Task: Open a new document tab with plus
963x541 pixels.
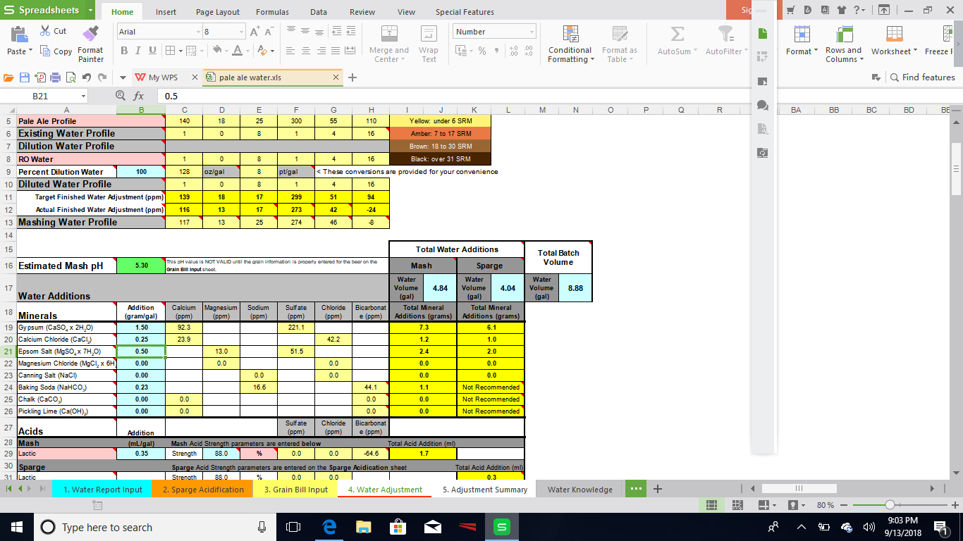Action: tap(352, 77)
